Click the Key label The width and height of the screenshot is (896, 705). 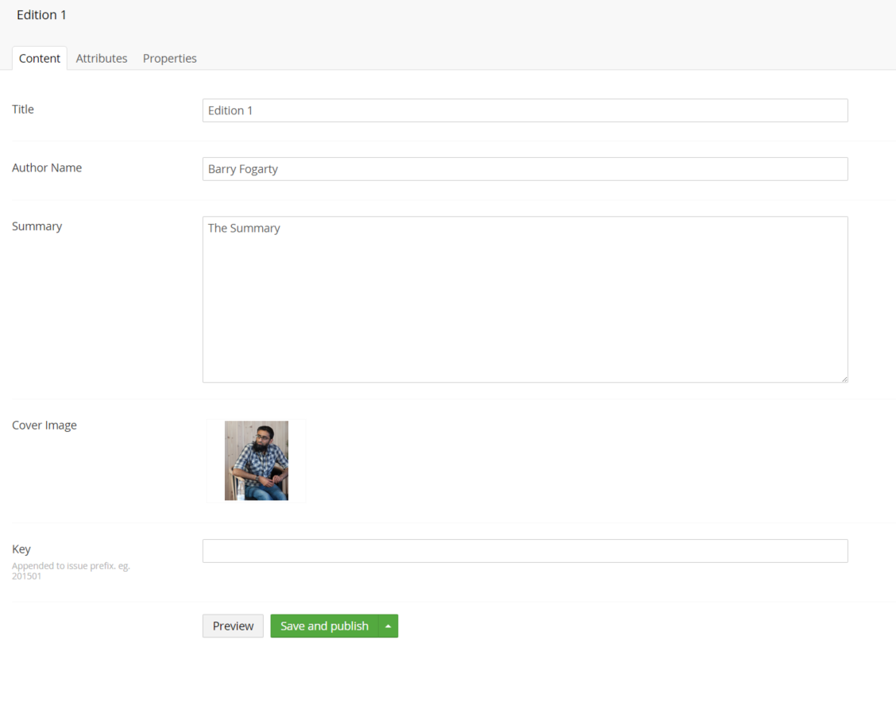point(21,549)
